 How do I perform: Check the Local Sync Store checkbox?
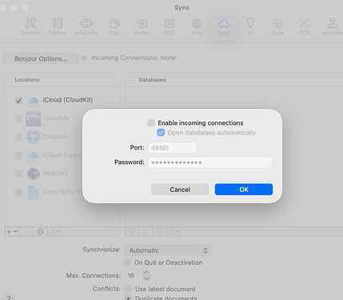(x=18, y=192)
